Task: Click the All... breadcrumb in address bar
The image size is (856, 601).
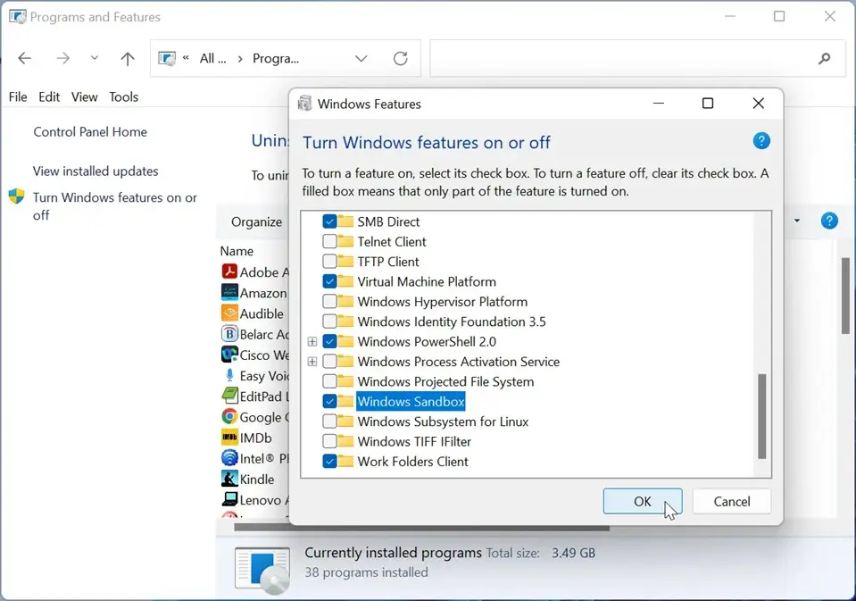Action: (213, 58)
